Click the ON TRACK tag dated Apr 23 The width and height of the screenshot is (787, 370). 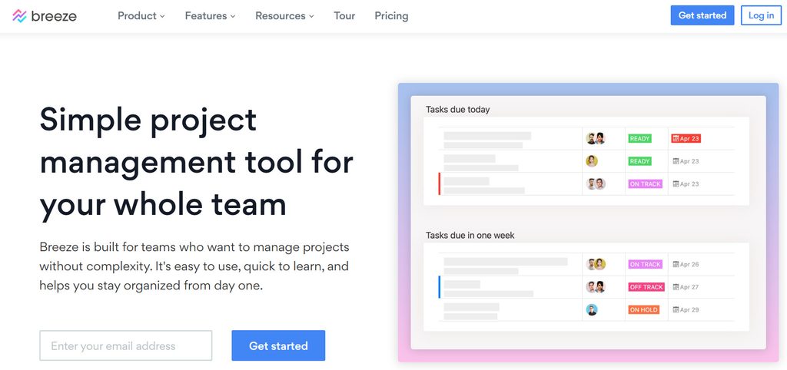point(645,184)
